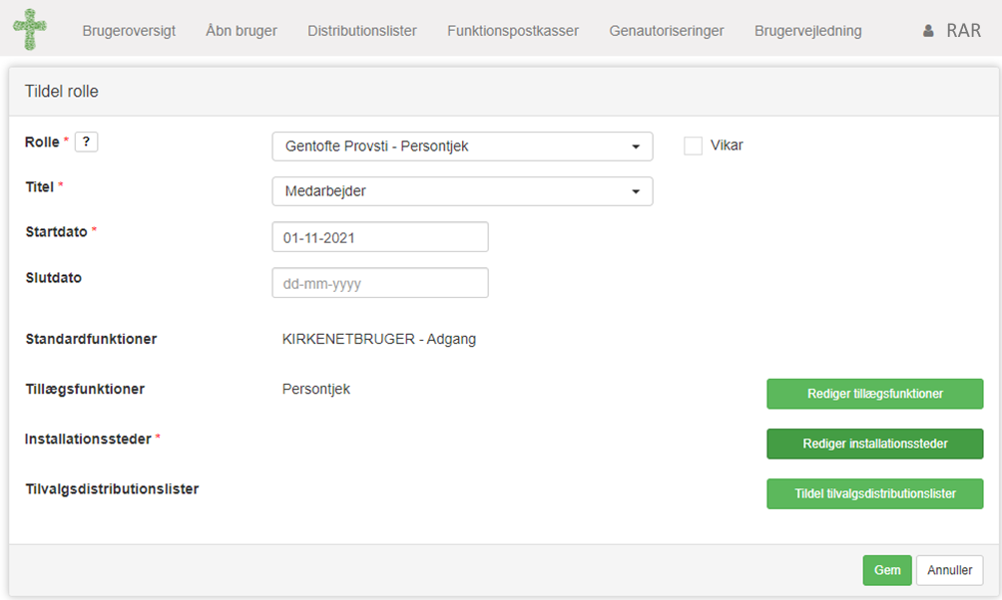1002x600 pixels.
Task: Click the Tilvalgsdistributionslister label
Action: point(112,489)
